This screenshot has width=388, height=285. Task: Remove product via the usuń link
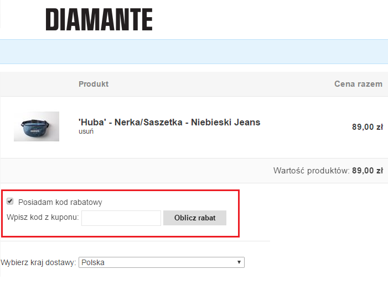[86, 131]
